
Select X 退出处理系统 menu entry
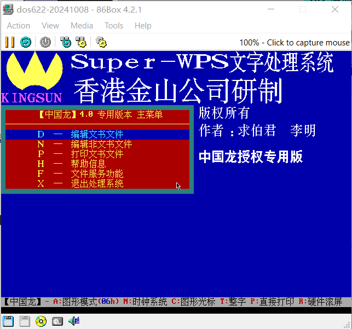97,184
